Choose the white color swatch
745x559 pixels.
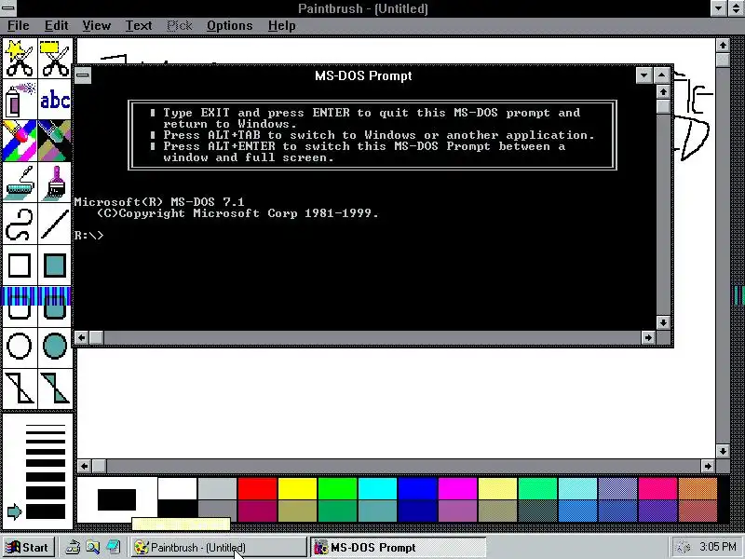tap(177, 488)
